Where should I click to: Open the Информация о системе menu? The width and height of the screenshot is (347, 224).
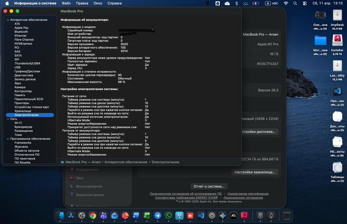(35, 3)
